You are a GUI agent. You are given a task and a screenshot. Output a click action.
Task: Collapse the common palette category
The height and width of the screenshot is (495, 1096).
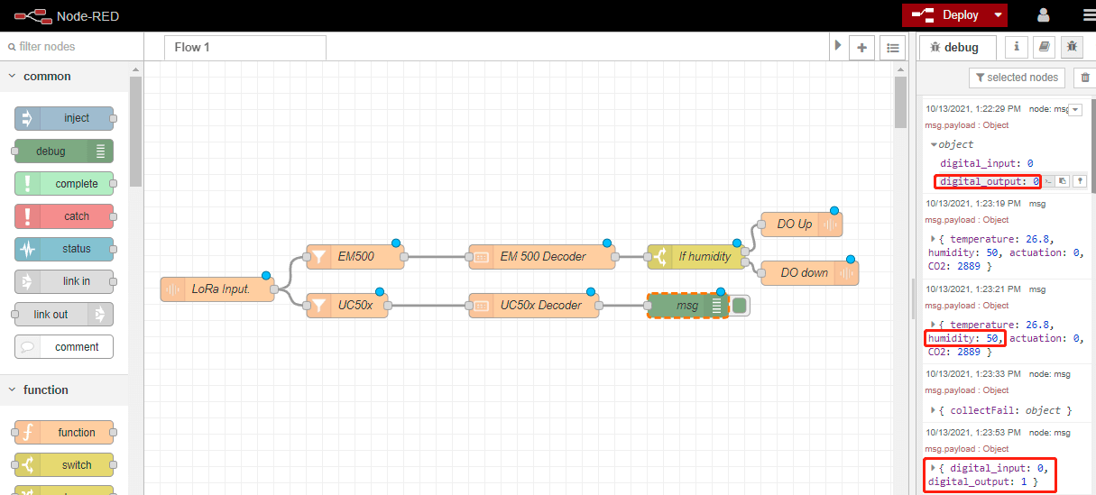click(x=13, y=77)
